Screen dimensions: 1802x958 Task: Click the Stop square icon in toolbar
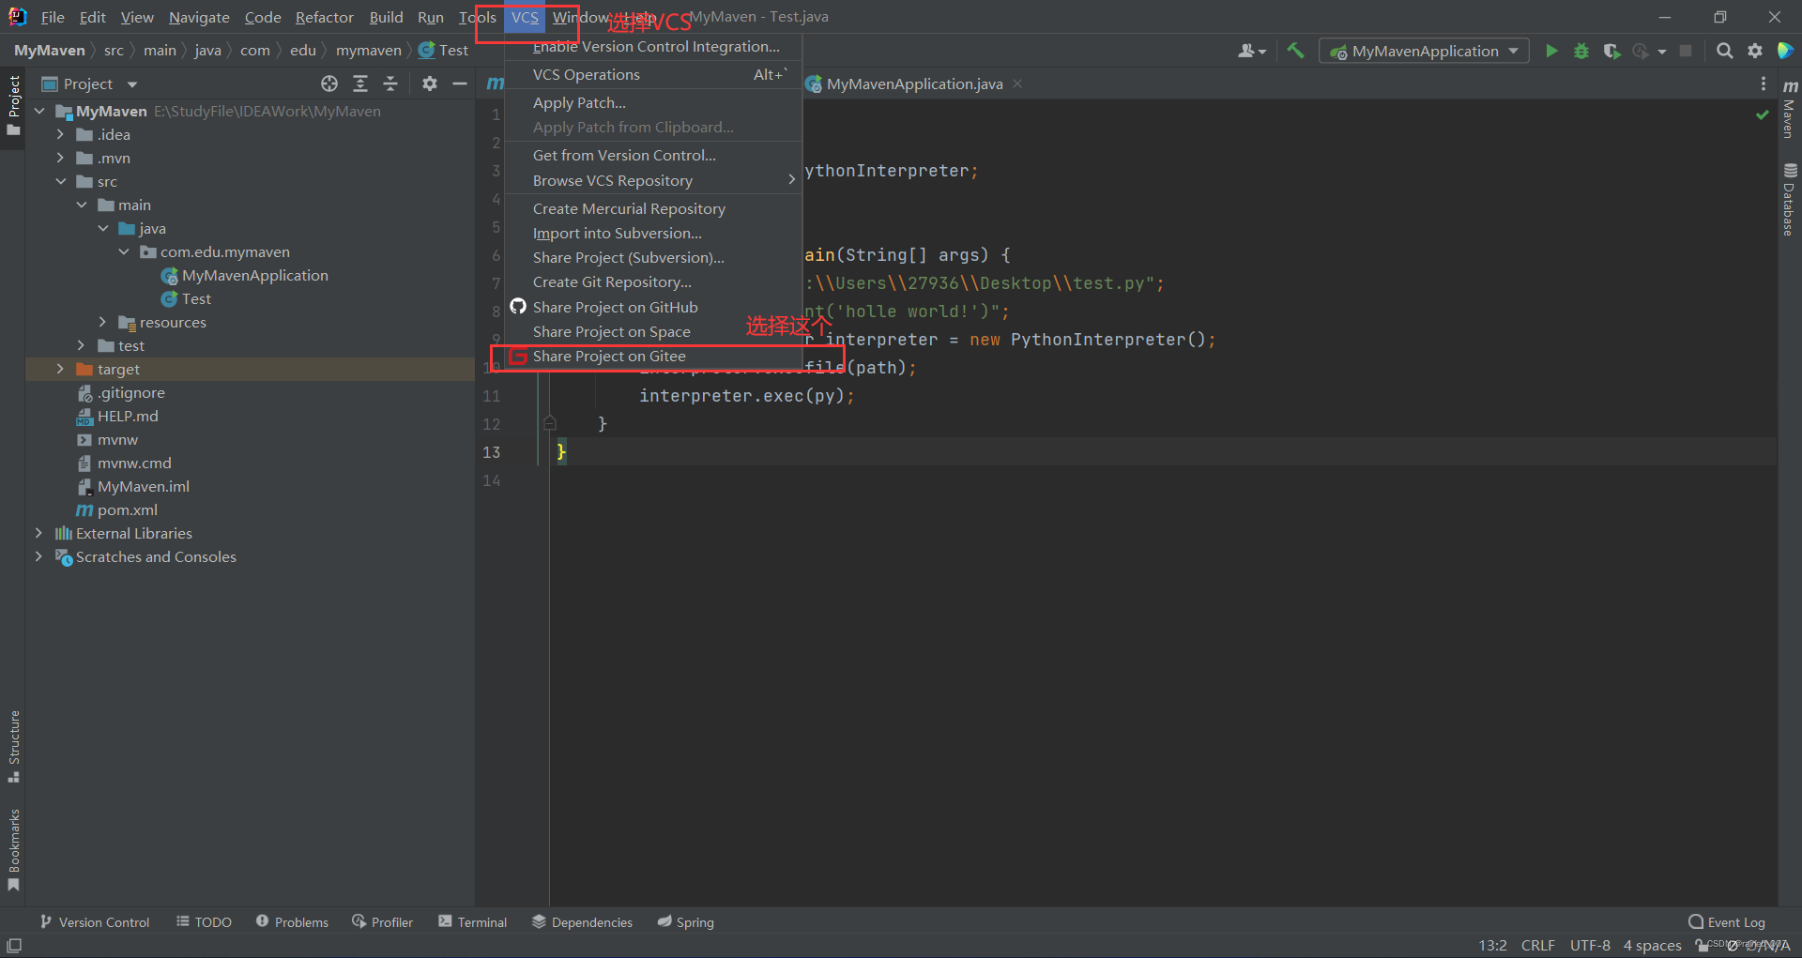pyautogui.click(x=1686, y=51)
